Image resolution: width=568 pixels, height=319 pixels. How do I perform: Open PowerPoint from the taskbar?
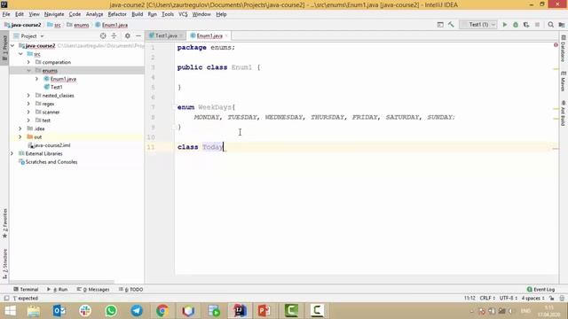264,311
